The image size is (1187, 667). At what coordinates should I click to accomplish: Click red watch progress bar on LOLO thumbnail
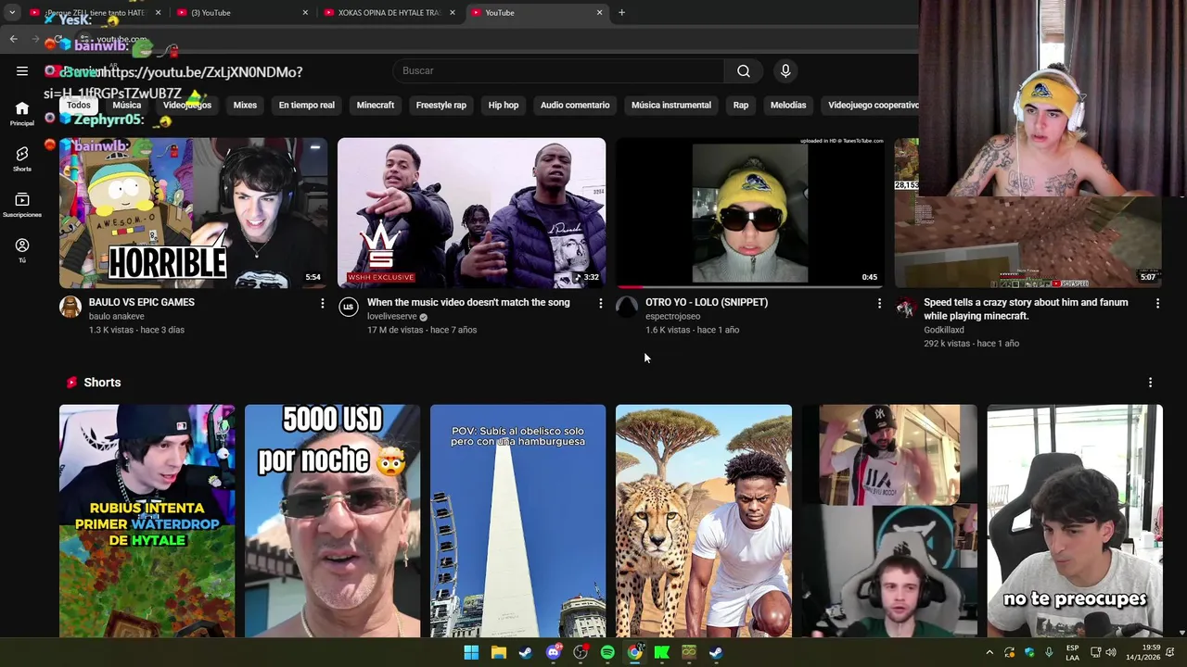click(632, 287)
